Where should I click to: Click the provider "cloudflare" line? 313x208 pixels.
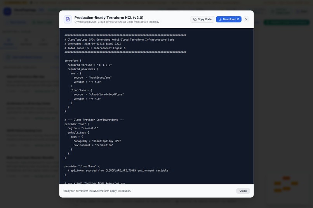(82, 167)
